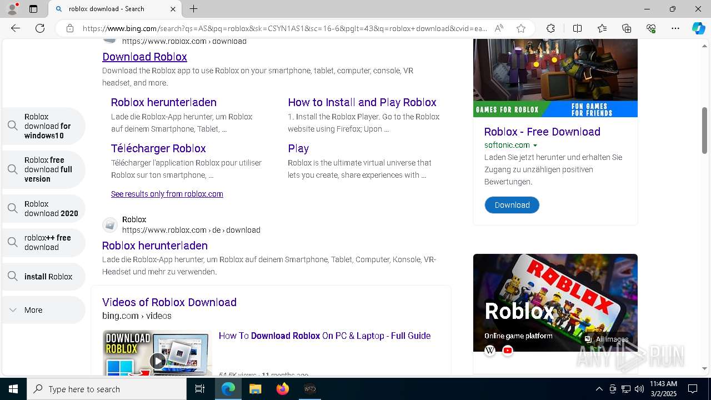Select 'install Roblox' suggestion
The height and width of the screenshot is (400, 711).
[44, 277]
